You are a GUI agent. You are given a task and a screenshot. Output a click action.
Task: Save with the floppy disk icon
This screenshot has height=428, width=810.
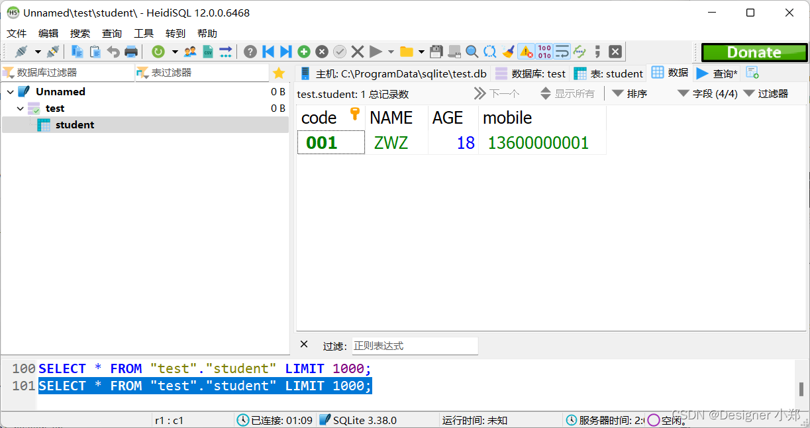click(436, 52)
